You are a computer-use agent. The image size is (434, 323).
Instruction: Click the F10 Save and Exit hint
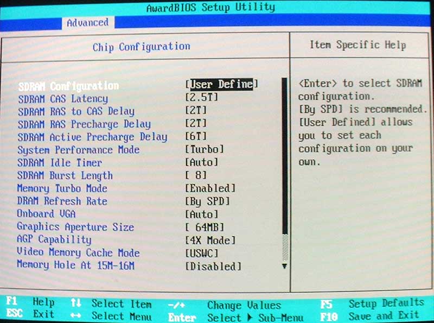point(370,316)
